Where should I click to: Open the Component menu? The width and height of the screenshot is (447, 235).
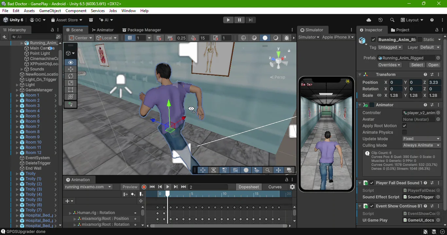click(76, 11)
